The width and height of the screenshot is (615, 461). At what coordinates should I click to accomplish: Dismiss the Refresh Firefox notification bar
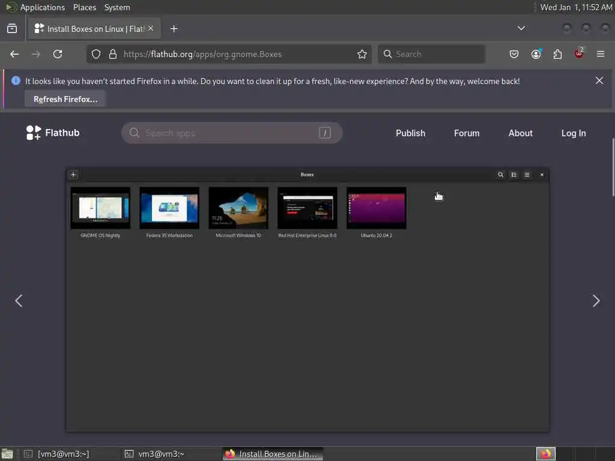(x=599, y=81)
